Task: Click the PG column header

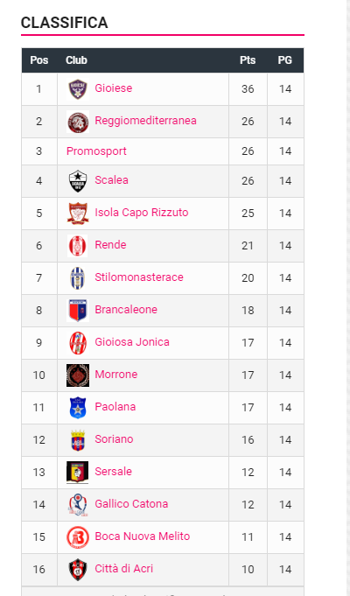Action: pyautogui.click(x=285, y=60)
